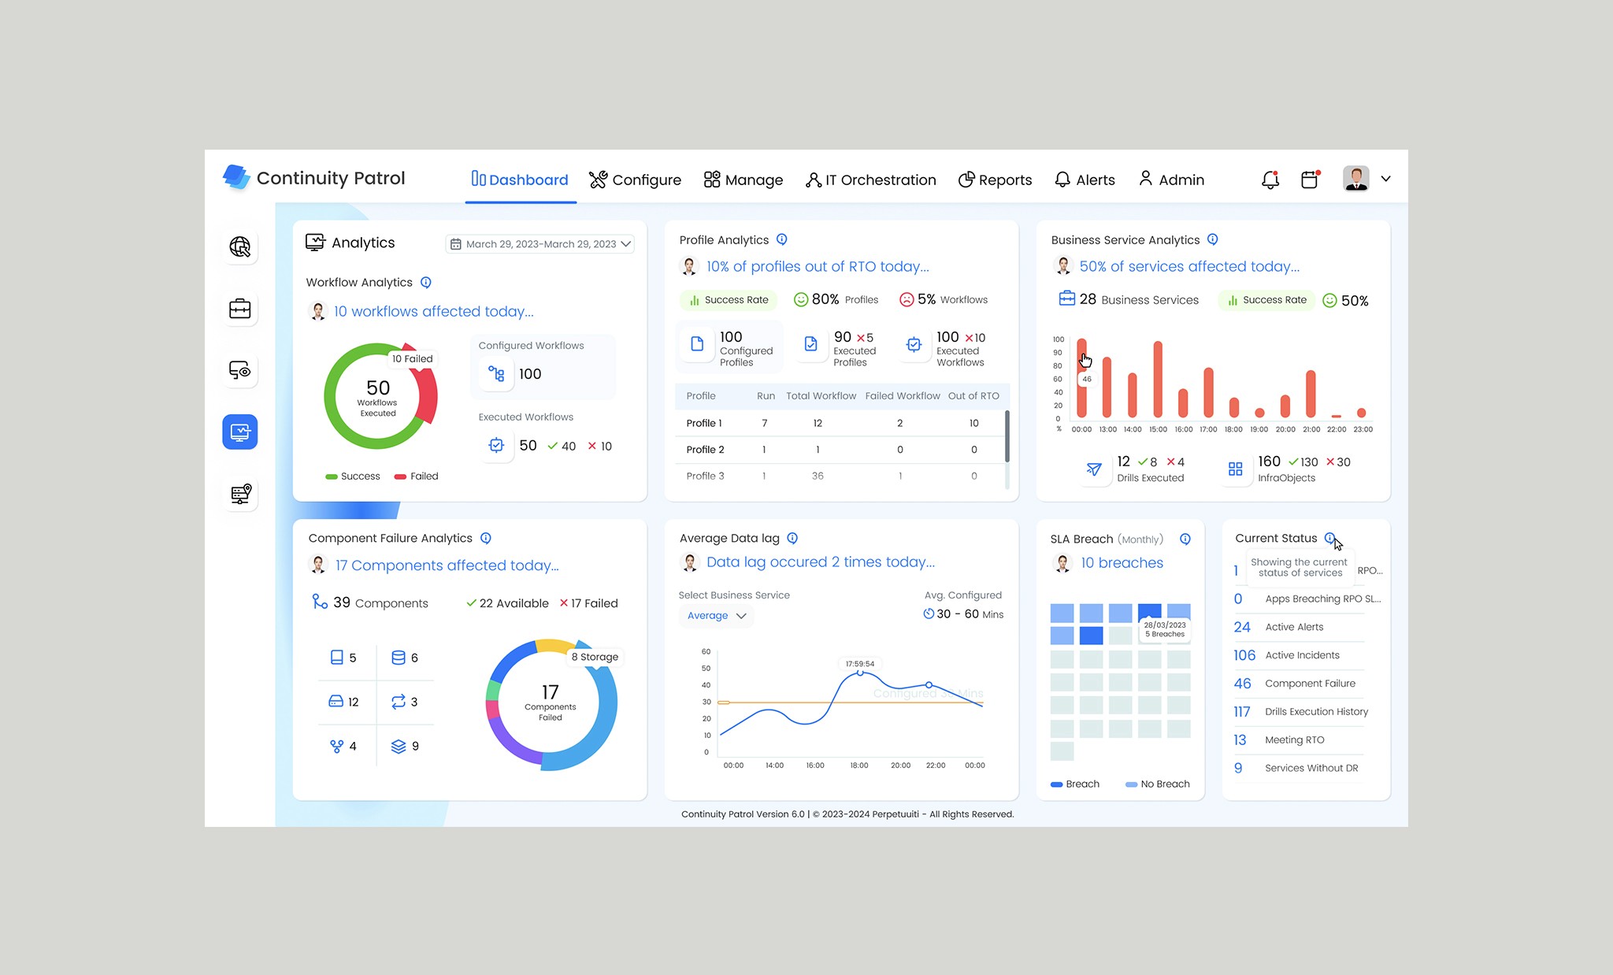Viewport: 1613px width, 975px height.
Task: Open the Active Alerts status row
Action: coord(1300,627)
